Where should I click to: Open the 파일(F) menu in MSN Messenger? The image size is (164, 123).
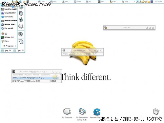(66, 54)
